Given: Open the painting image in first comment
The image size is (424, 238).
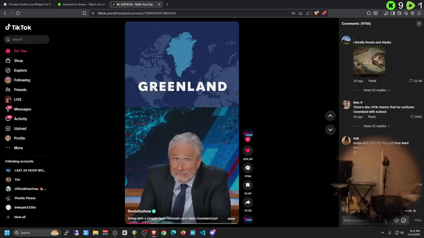Looking at the screenshot, I should 369,61.
